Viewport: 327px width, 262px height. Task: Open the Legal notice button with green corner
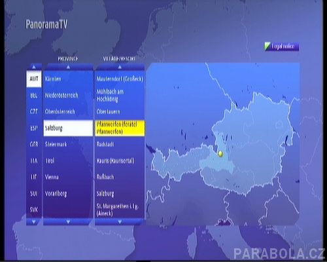click(281, 47)
